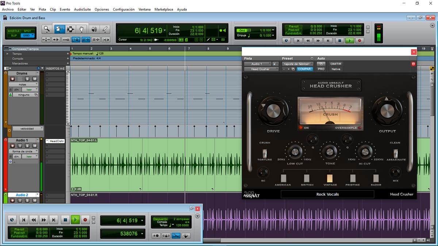This screenshot has height=246, width=438.
Task: Open the AudioSuite menu
Action: pos(82,9)
